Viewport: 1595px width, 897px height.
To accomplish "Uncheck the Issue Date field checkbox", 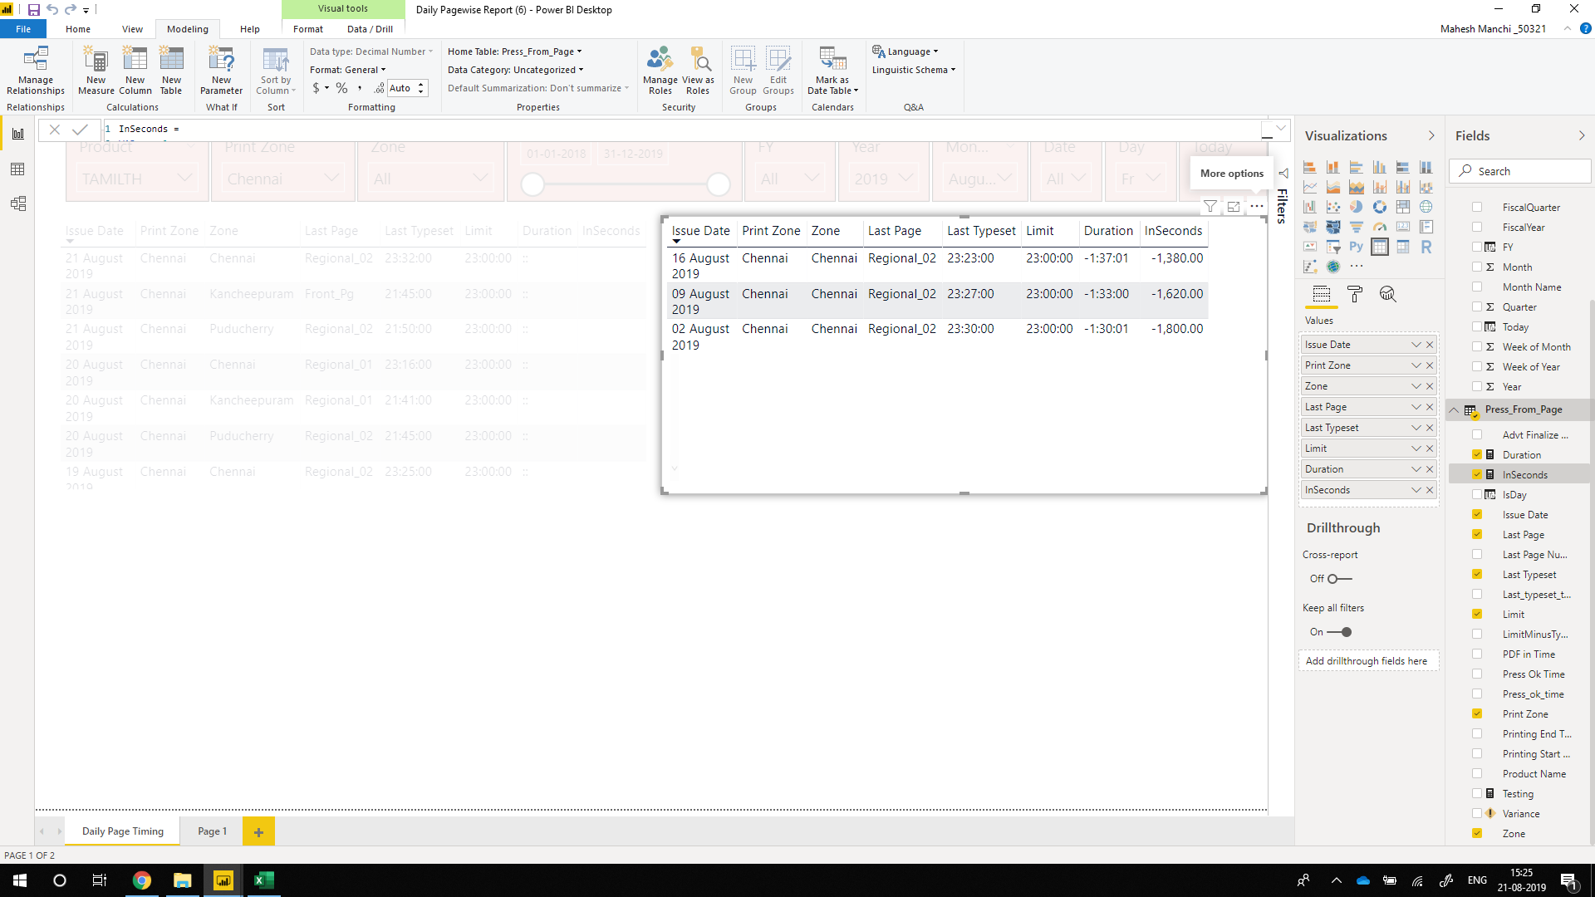I will 1477,515.
